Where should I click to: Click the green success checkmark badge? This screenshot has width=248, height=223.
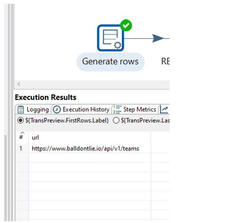click(x=126, y=25)
